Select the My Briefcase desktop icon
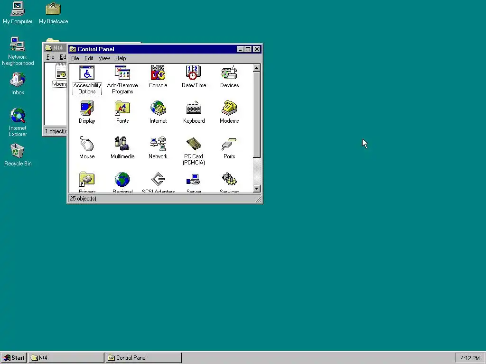The width and height of the screenshot is (486, 364). click(53, 13)
